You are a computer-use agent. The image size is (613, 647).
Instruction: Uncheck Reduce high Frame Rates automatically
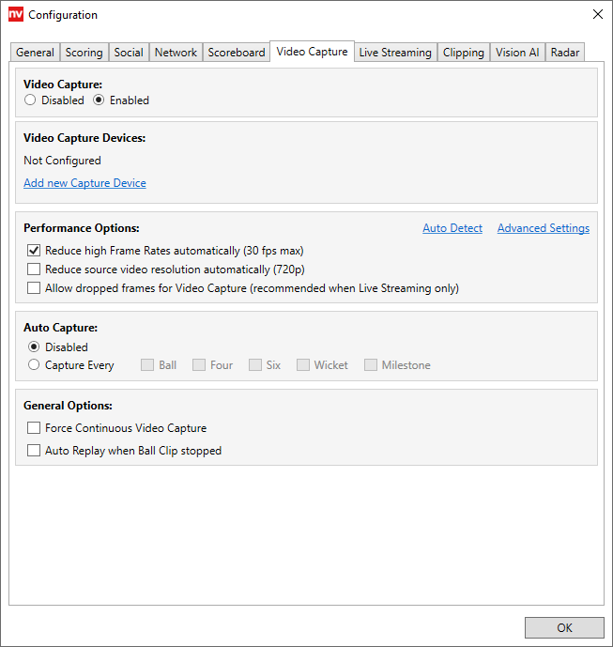click(x=35, y=251)
